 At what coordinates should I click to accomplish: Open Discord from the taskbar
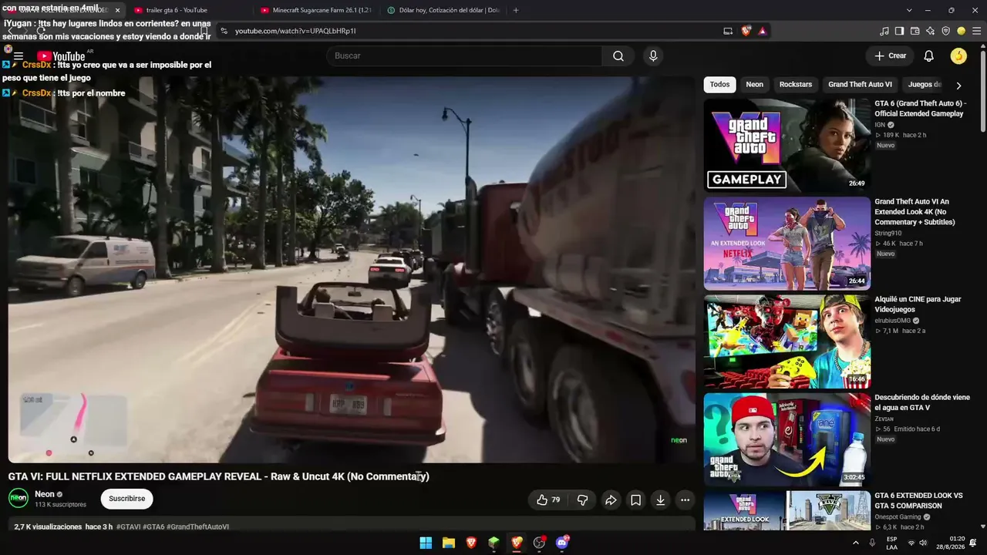tap(562, 543)
